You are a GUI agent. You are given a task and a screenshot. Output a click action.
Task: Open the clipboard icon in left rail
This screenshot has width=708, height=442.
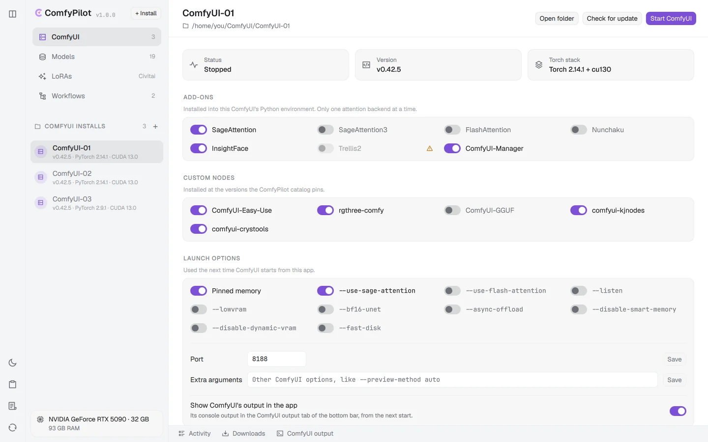pos(13,385)
